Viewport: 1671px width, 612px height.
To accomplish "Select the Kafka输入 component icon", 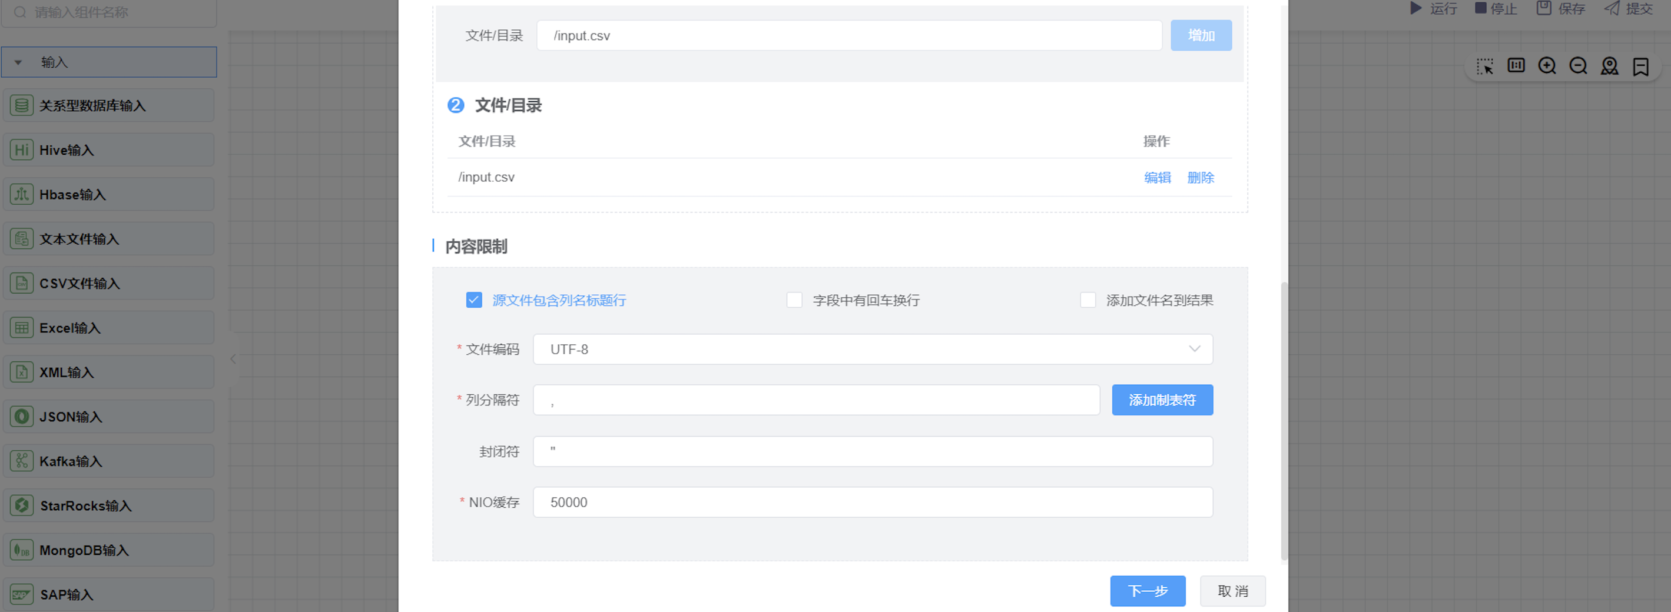I will 21,461.
